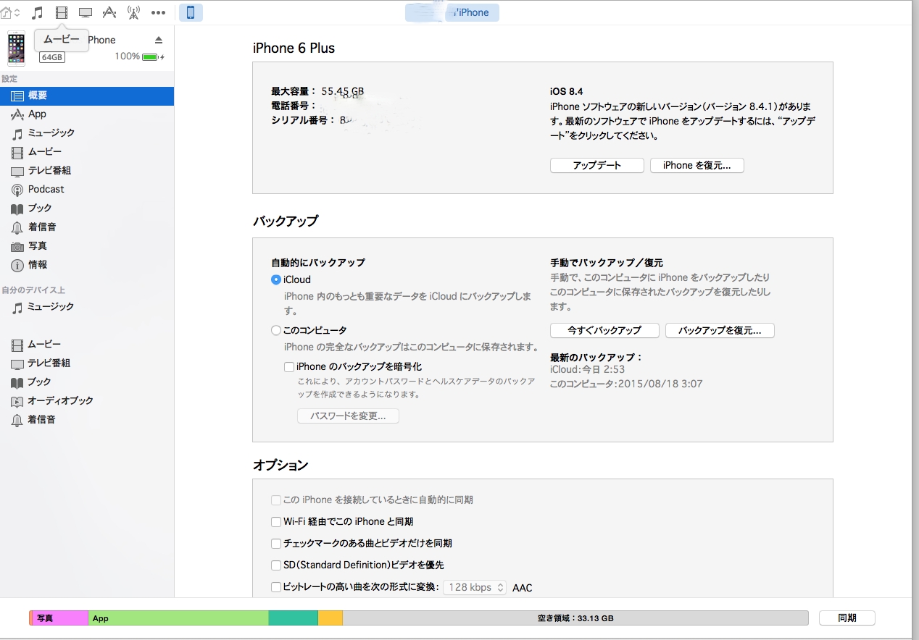Image resolution: width=919 pixels, height=640 pixels.
Task: Open テレビ番組 under 自分のデバイス上
Action: tap(87, 363)
